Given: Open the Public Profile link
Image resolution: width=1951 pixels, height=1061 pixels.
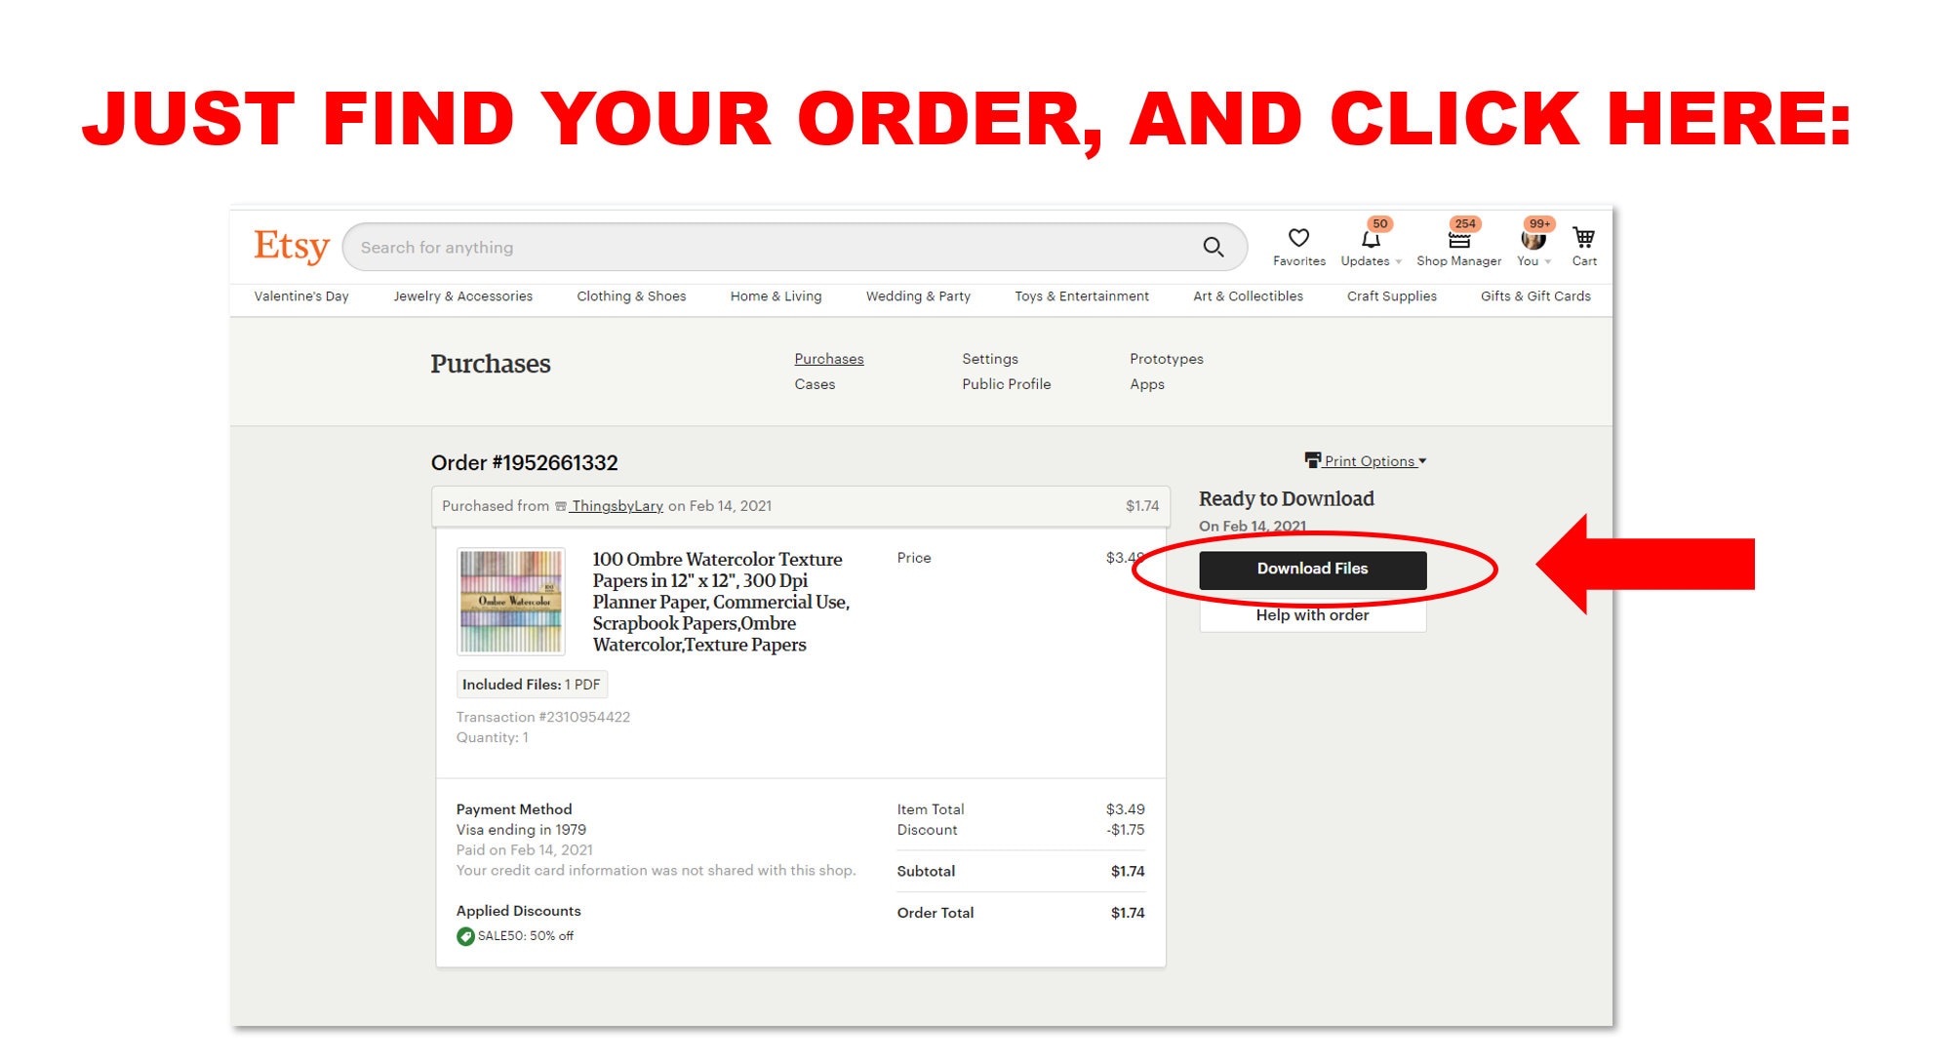Looking at the screenshot, I should (1006, 384).
